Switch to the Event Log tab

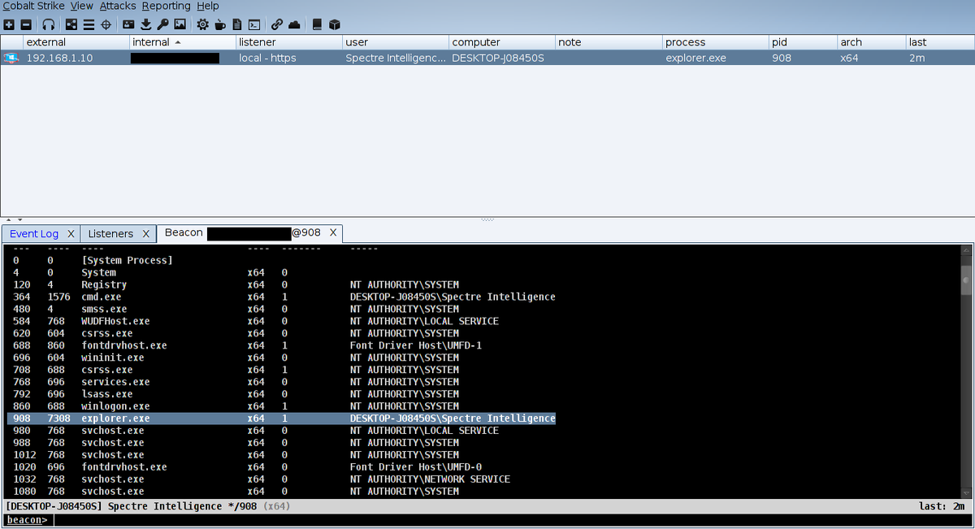(x=34, y=233)
